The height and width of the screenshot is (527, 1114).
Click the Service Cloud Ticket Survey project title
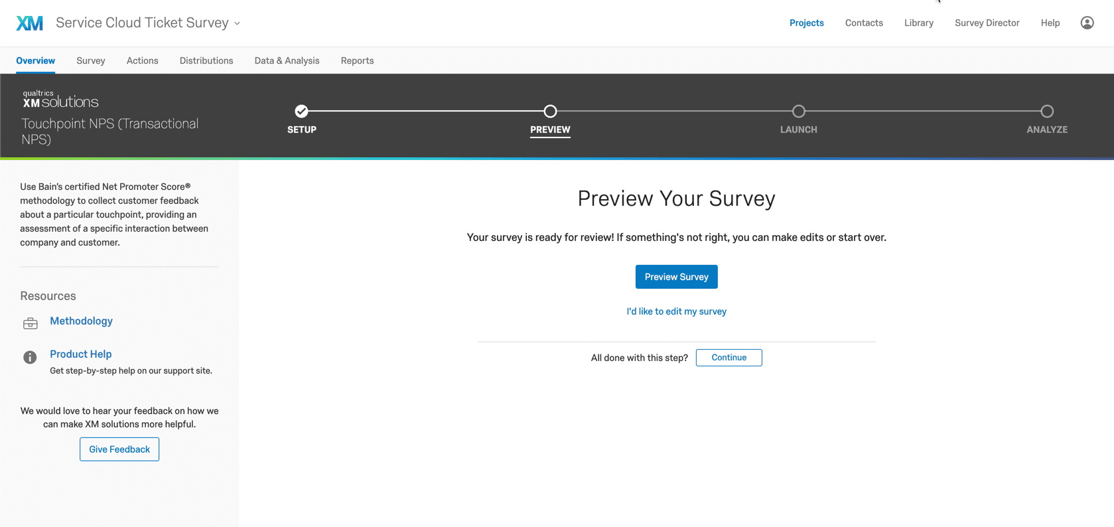(x=142, y=23)
